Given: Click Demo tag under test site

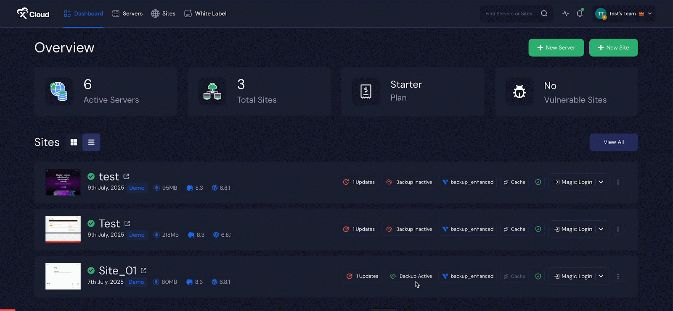Looking at the screenshot, I should (137, 188).
